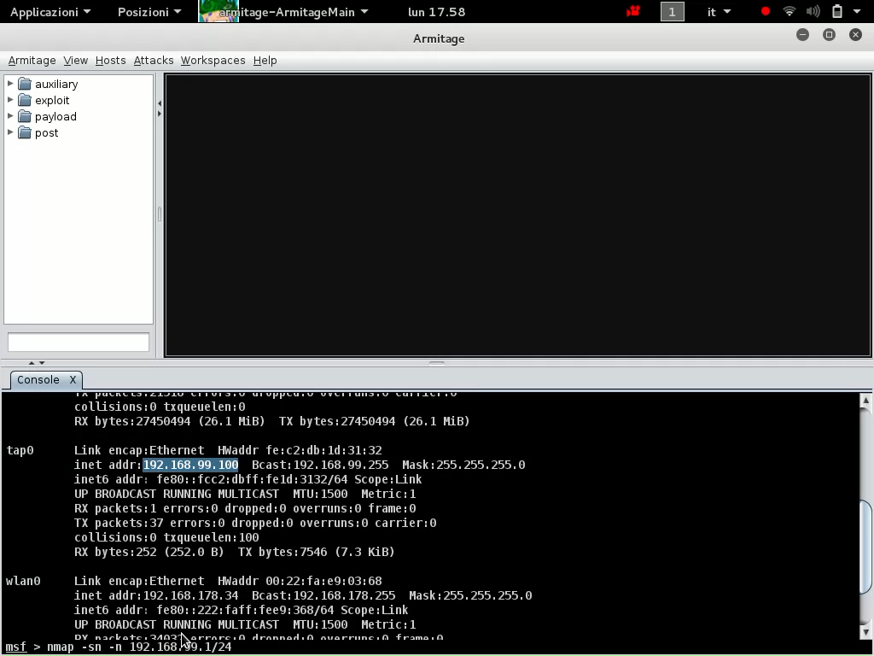Close the Console tab with X
874x656 pixels.
[x=73, y=380]
